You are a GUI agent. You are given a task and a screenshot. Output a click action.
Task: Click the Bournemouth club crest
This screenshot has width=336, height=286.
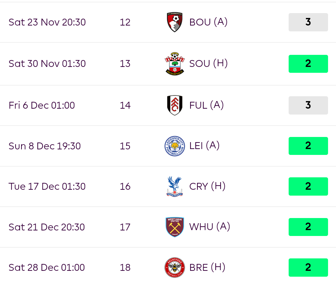point(175,22)
